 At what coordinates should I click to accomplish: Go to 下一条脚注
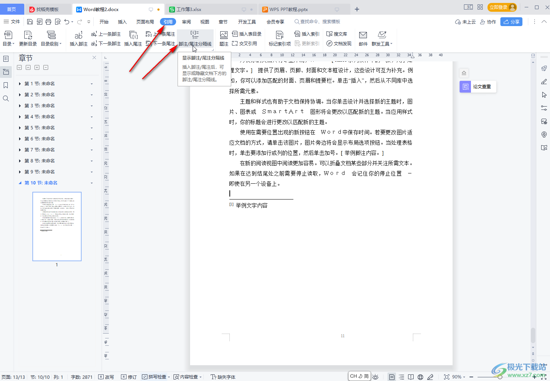106,44
